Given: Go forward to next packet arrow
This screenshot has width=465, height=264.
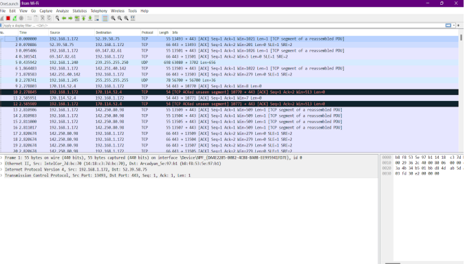Looking at the screenshot, I should tap(70, 19).
